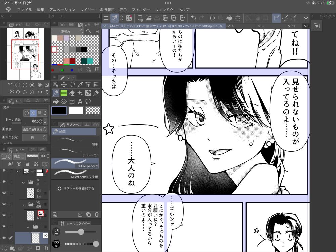
Task: Flip canvas horizontally in Navigator
Action: click(40, 92)
